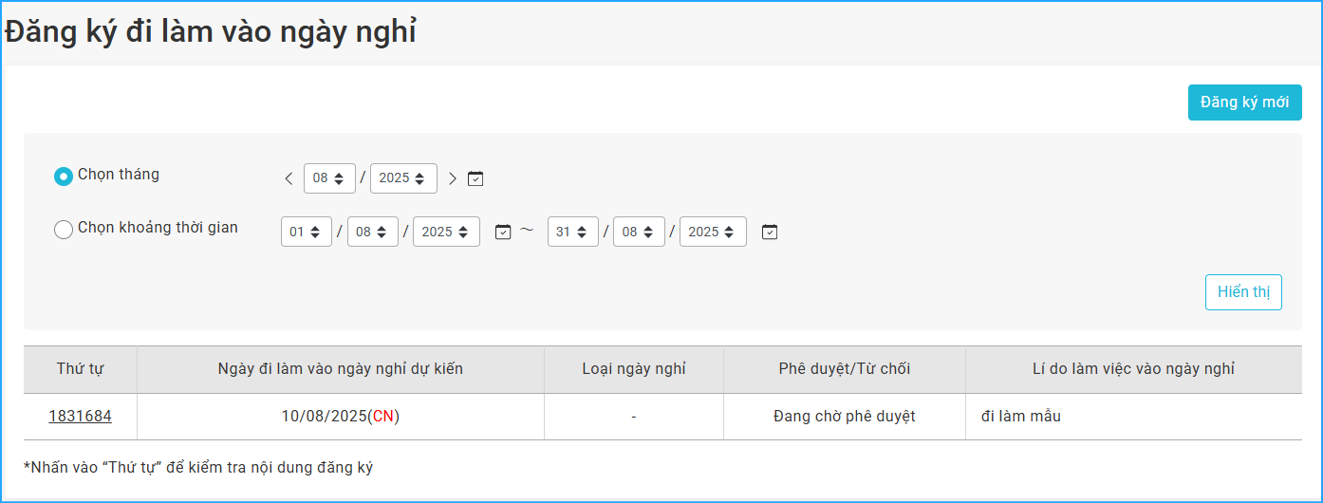The height and width of the screenshot is (503, 1323).
Task: Click the 'Đăng ký mới' button
Action: (1244, 102)
